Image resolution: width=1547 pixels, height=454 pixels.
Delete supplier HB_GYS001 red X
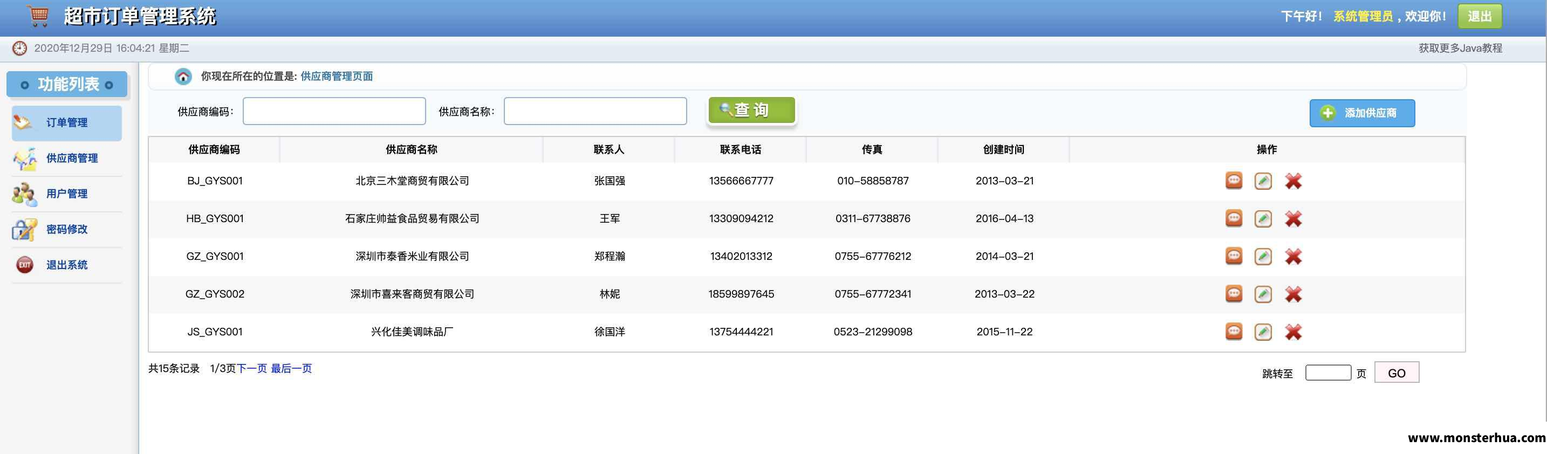(x=1293, y=218)
